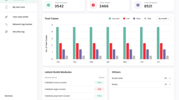
Task: Select Validate login screen module
Action: click(55, 89)
